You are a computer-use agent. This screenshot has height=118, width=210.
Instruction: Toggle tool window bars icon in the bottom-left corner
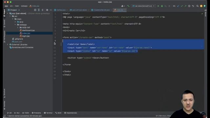click(x=5, y=116)
